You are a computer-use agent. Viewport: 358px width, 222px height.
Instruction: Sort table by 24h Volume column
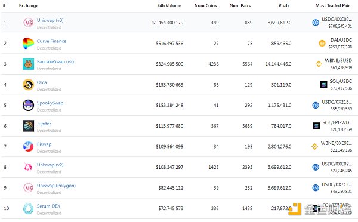click(x=169, y=5)
